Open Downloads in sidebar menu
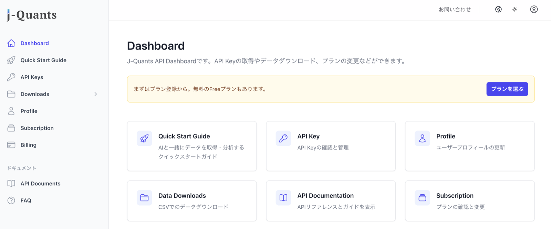The image size is (551, 229). 35,94
